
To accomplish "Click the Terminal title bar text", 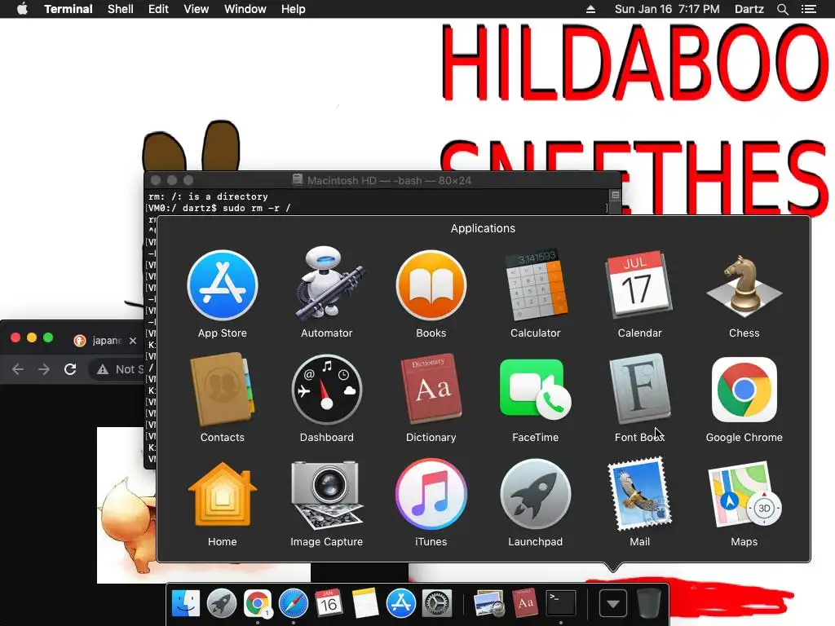I will pyautogui.click(x=389, y=180).
